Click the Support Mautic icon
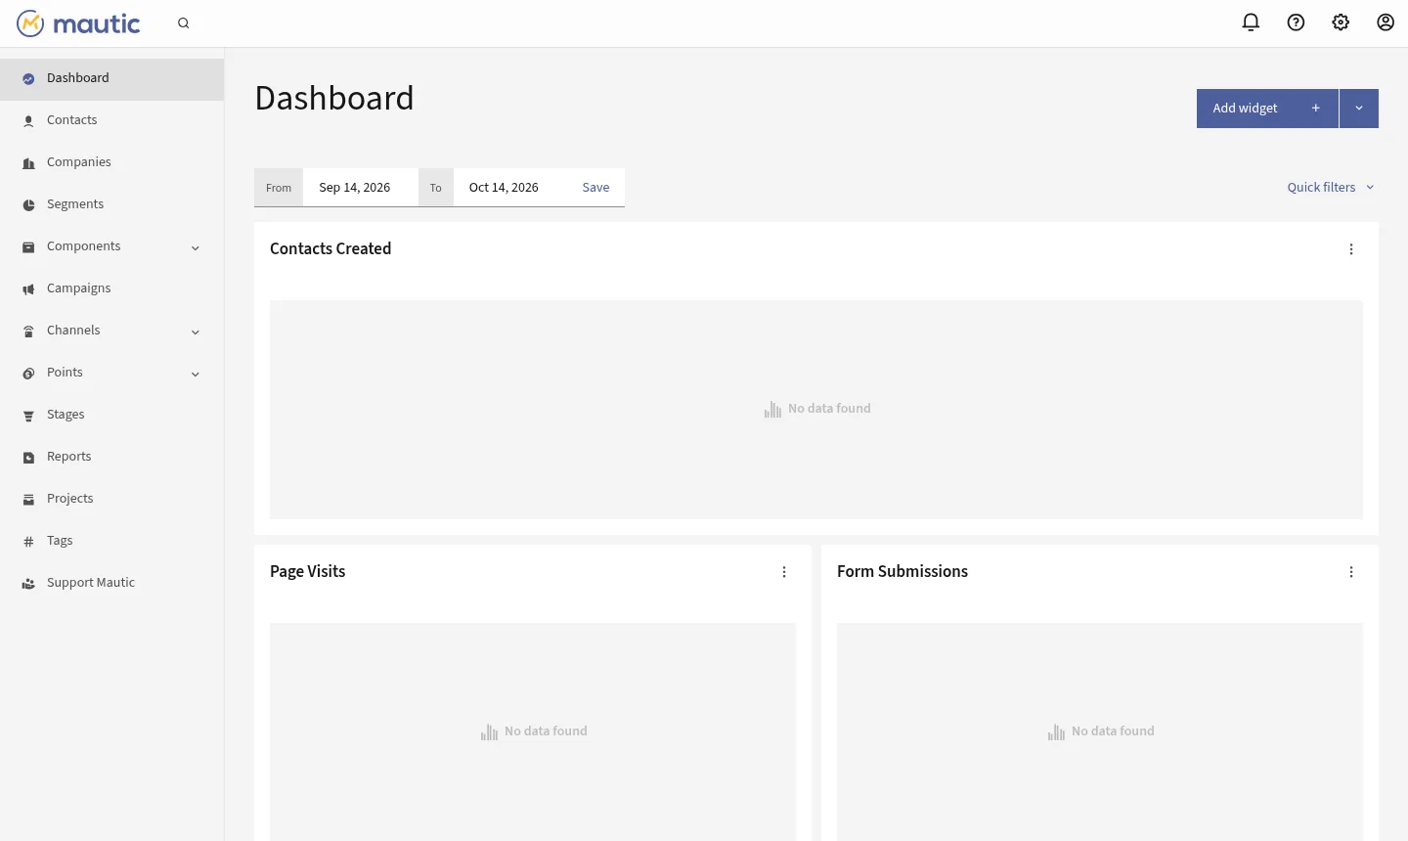The image size is (1408, 841). (x=28, y=584)
